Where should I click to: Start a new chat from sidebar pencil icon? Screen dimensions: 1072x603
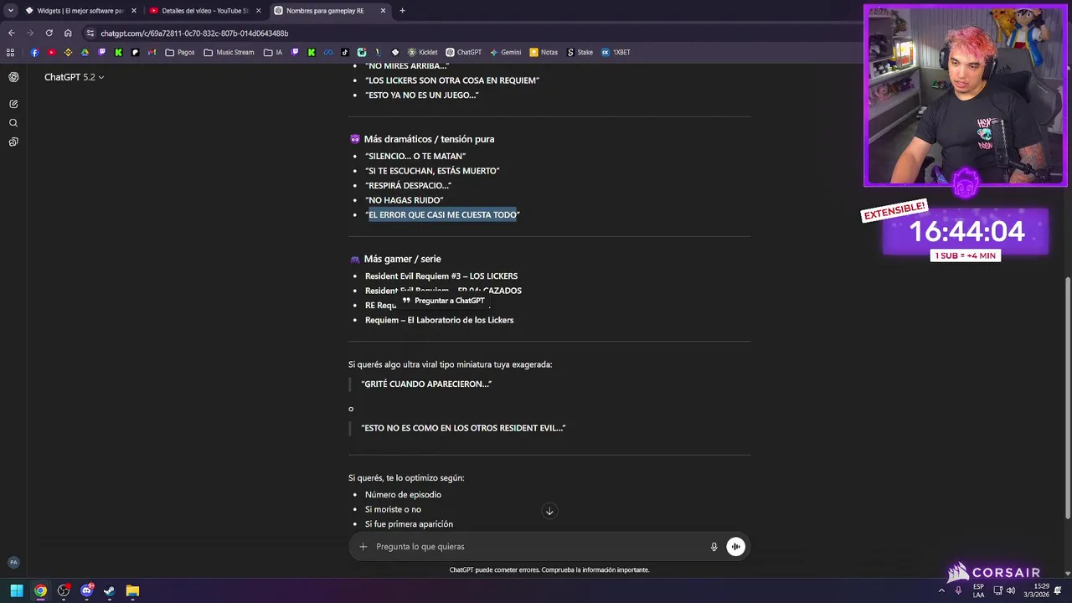tap(13, 104)
